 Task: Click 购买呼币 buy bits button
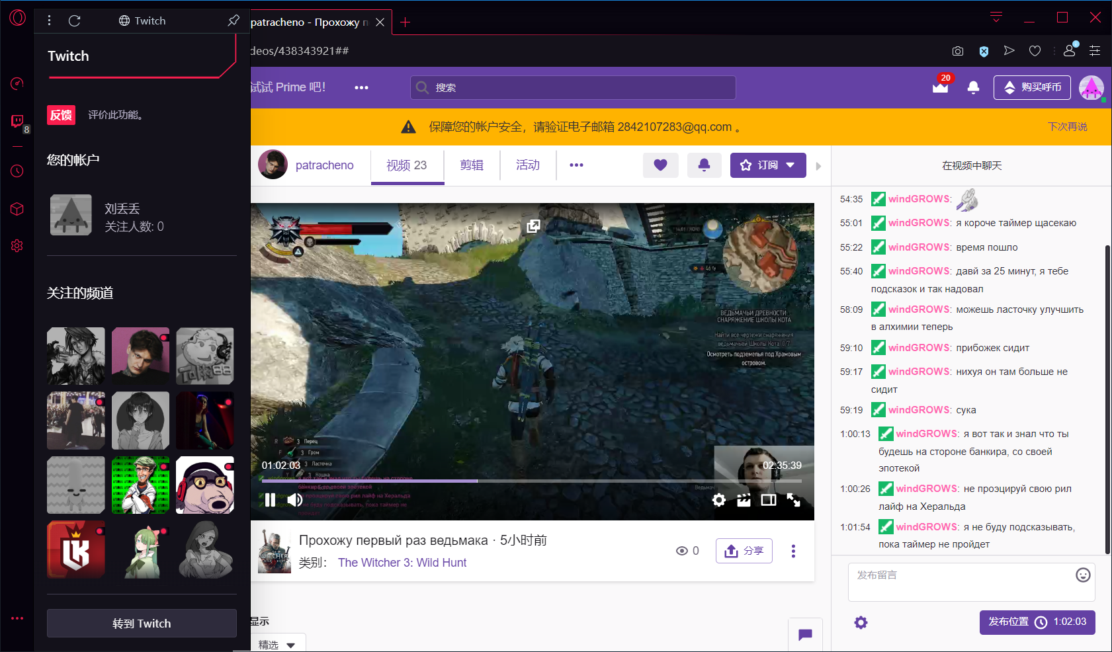click(x=1032, y=87)
